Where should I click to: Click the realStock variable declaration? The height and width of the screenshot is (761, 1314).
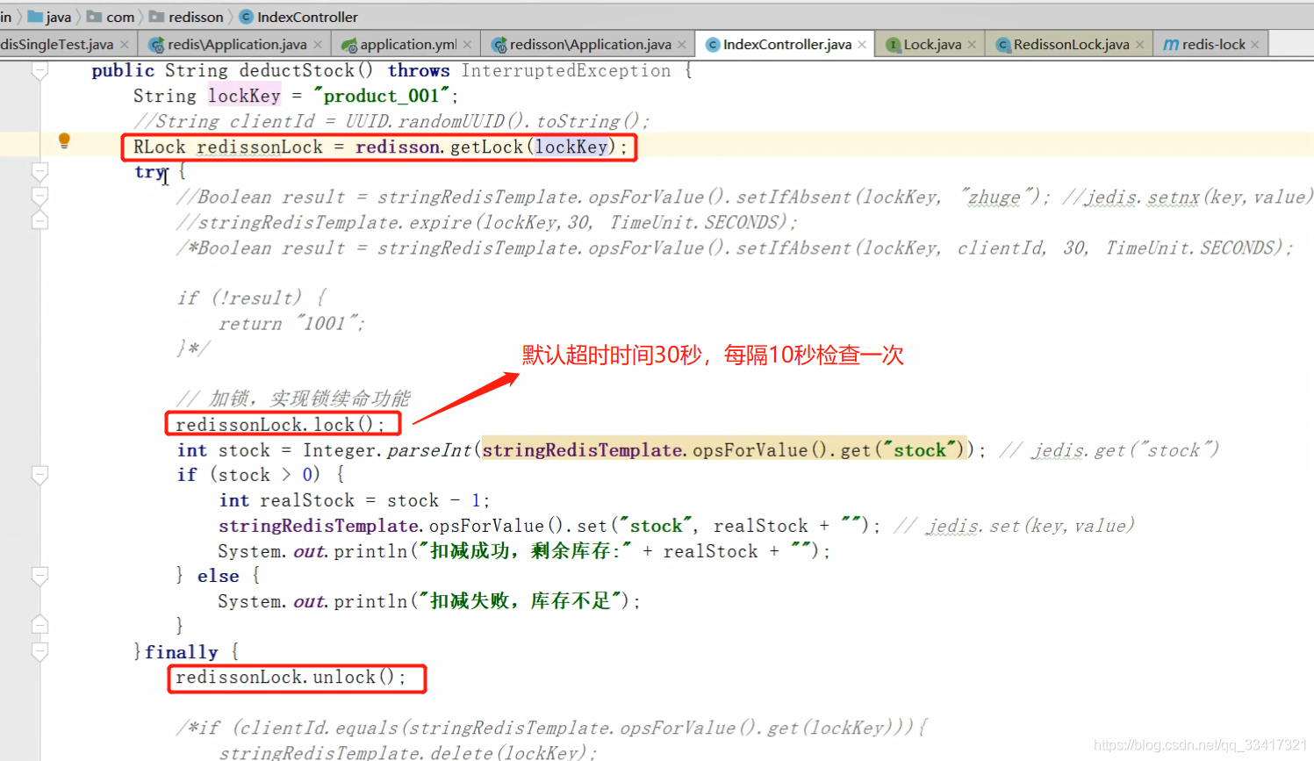(307, 500)
